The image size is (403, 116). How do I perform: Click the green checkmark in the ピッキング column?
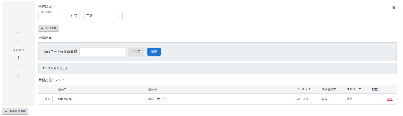coord(298,99)
